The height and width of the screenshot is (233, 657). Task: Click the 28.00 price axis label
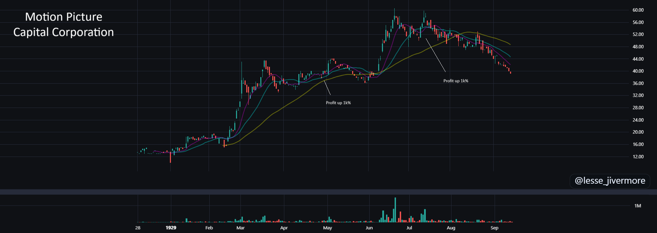[638, 108]
